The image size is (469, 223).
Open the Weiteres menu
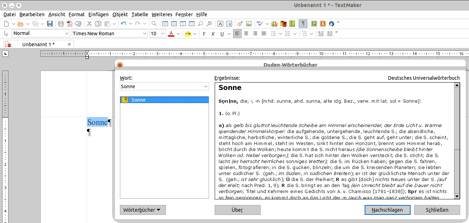[x=162, y=14]
